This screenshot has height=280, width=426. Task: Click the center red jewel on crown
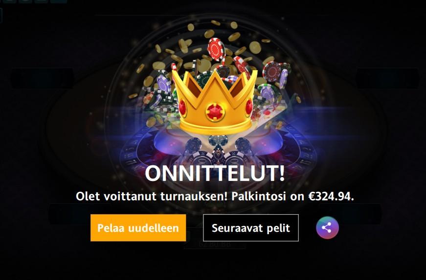(x=215, y=112)
